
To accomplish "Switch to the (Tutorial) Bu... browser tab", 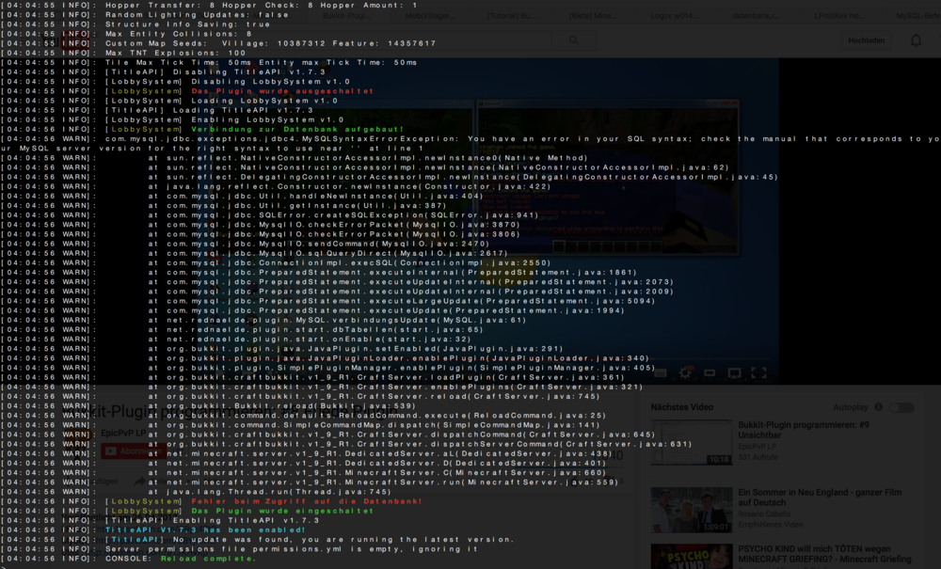I will pos(511,16).
